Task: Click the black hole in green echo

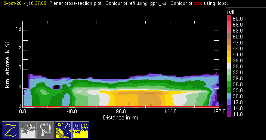Action: click(56, 87)
